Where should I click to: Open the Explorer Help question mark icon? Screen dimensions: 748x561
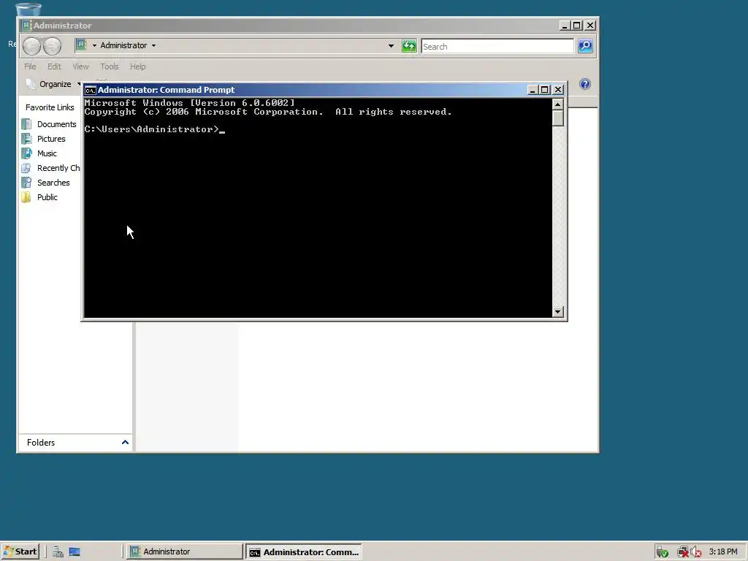[585, 84]
